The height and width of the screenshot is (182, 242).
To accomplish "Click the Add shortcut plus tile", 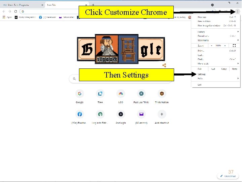I will (x=162, y=117).
